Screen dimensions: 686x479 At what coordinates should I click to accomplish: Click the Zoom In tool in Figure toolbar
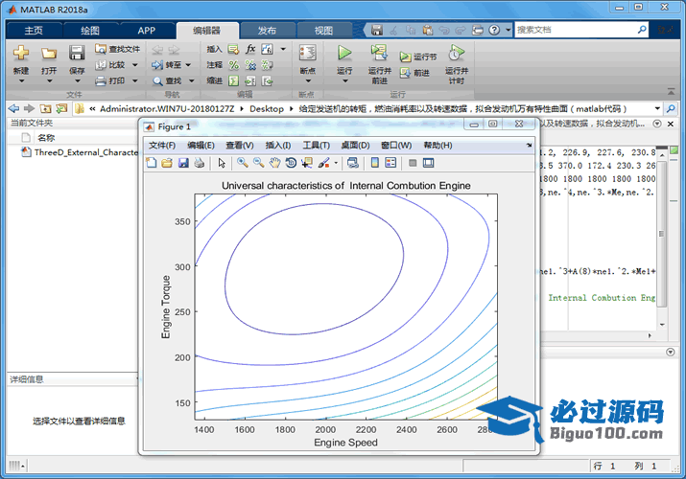point(243,163)
